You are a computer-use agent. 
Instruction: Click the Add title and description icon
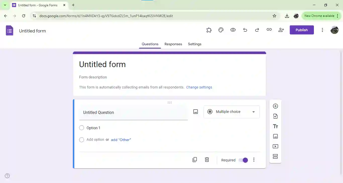click(x=275, y=126)
